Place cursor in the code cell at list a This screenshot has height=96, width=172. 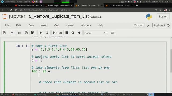(59, 50)
